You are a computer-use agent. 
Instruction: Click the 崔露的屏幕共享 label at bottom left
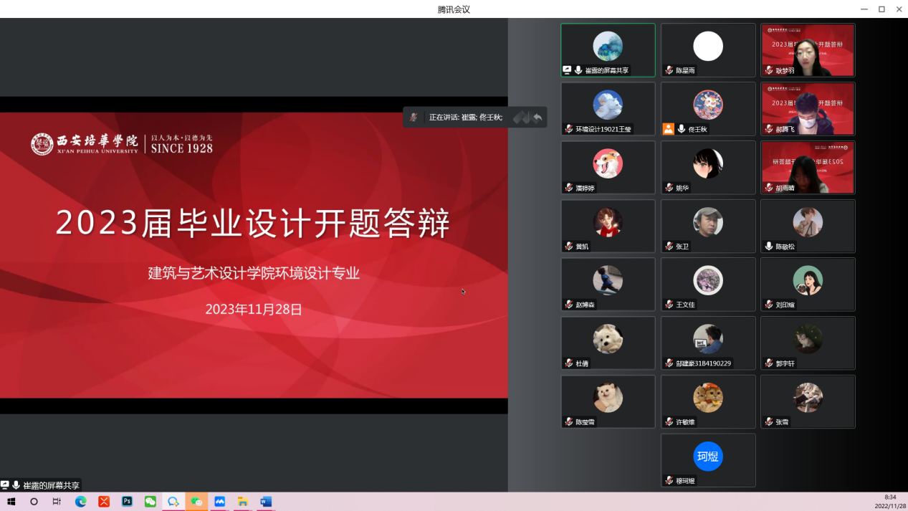pyautogui.click(x=51, y=485)
